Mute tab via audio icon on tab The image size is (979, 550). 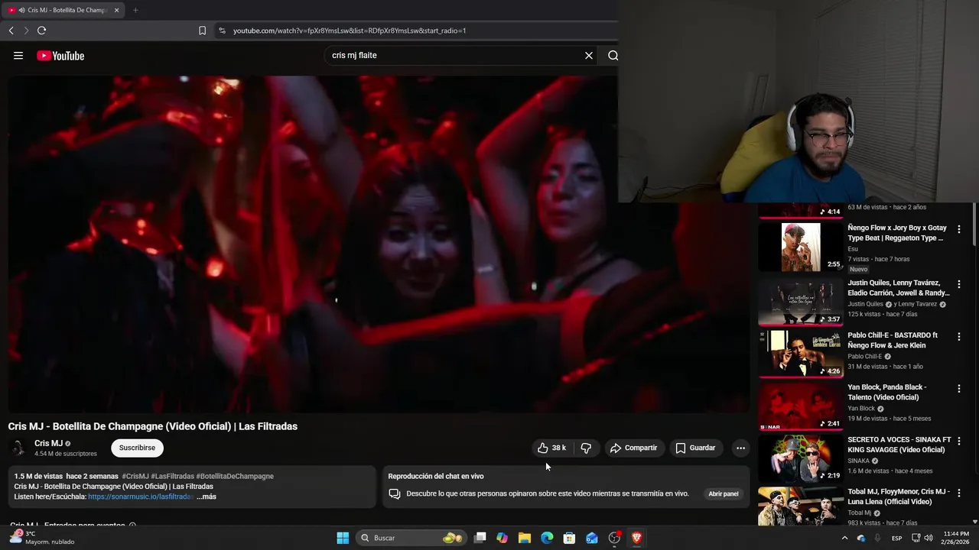click(21, 10)
